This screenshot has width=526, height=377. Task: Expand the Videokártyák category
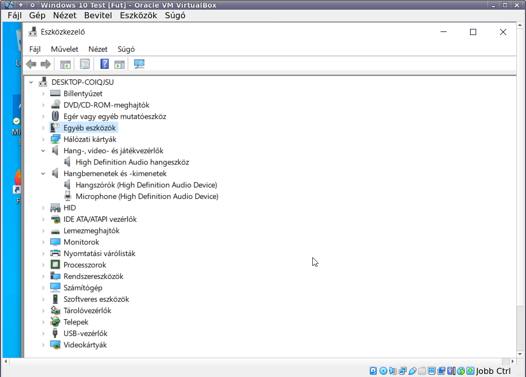[43, 345]
